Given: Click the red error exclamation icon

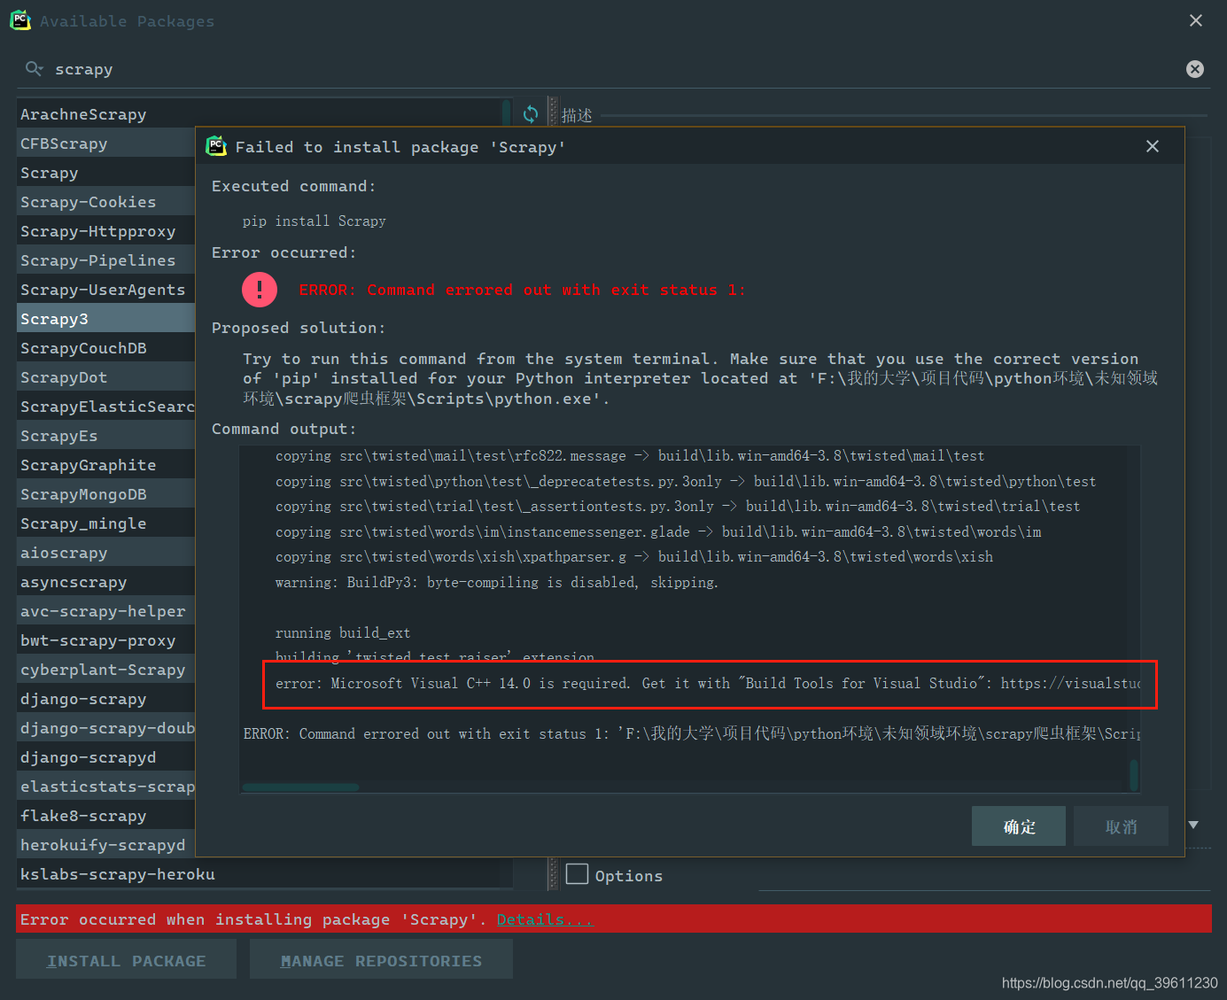Looking at the screenshot, I should 260,290.
